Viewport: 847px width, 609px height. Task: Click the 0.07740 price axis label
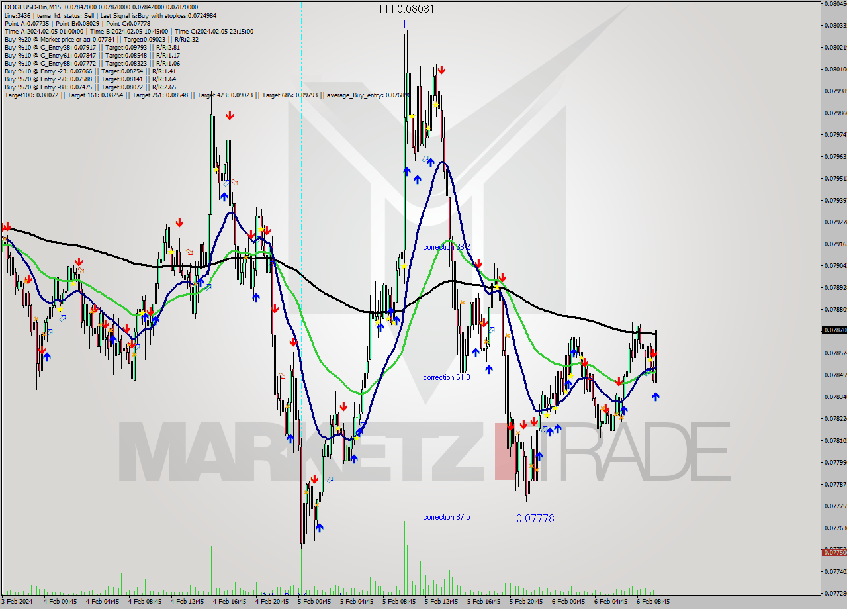point(834,571)
